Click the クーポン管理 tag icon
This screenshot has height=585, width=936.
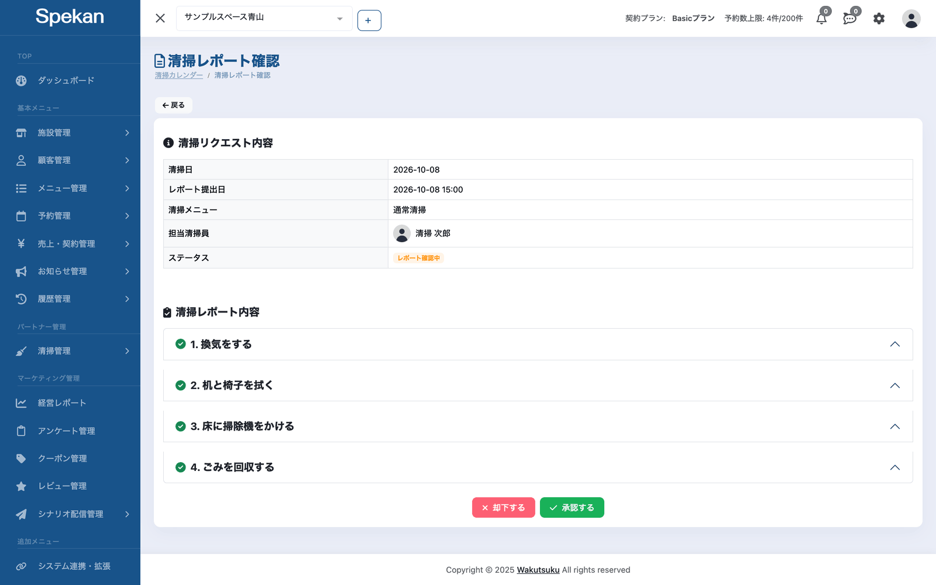[21, 459]
